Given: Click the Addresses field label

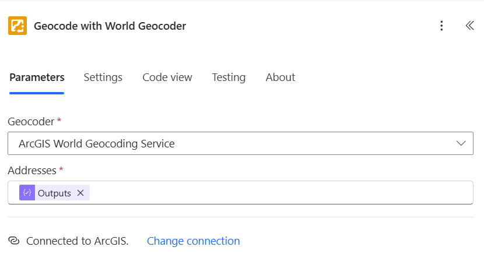Looking at the screenshot, I should (x=32, y=170).
